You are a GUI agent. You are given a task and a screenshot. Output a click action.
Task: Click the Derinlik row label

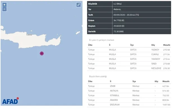tap(92, 31)
